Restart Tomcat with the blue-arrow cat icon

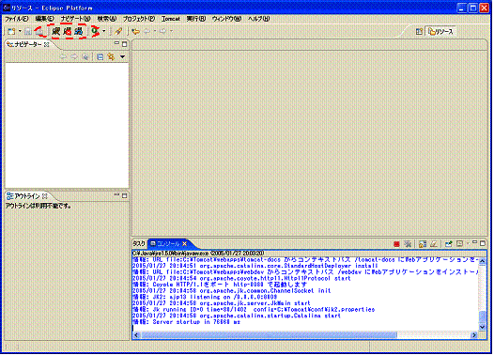78,31
